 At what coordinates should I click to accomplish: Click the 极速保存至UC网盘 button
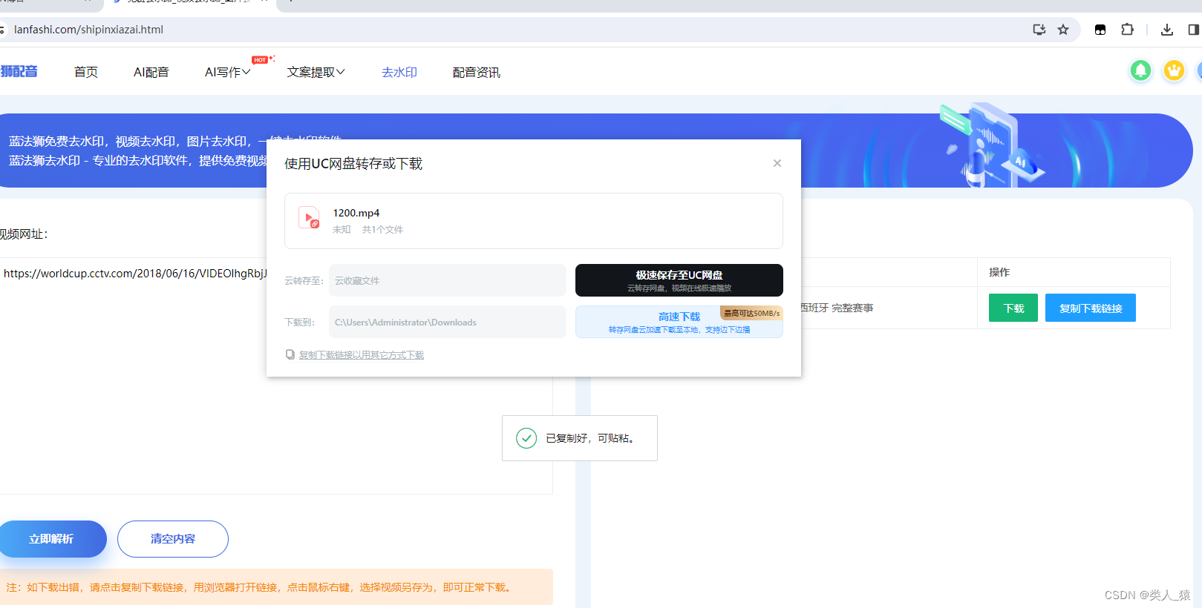pyautogui.click(x=679, y=280)
